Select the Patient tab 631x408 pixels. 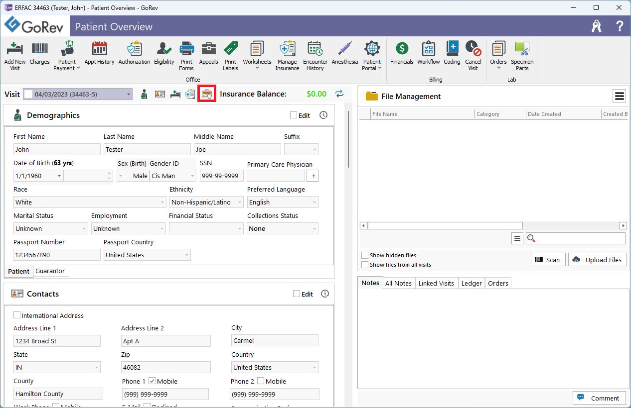point(19,271)
